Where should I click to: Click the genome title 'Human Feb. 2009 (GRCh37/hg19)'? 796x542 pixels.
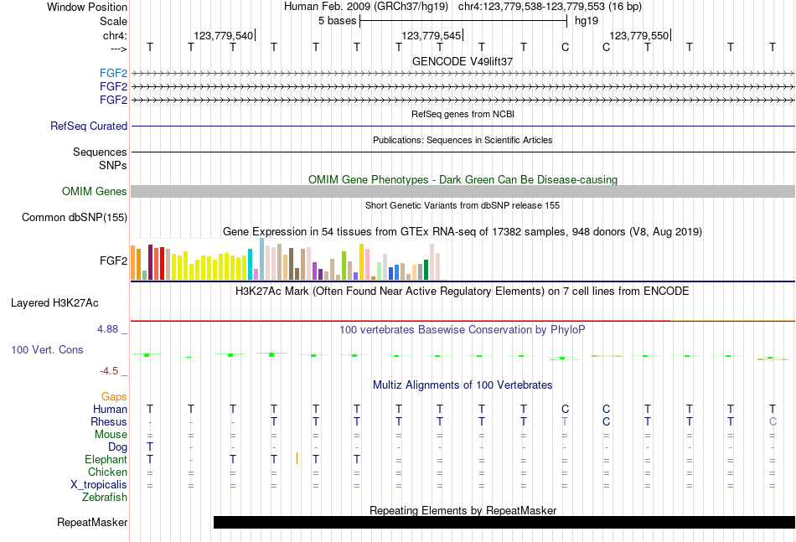(366, 7)
